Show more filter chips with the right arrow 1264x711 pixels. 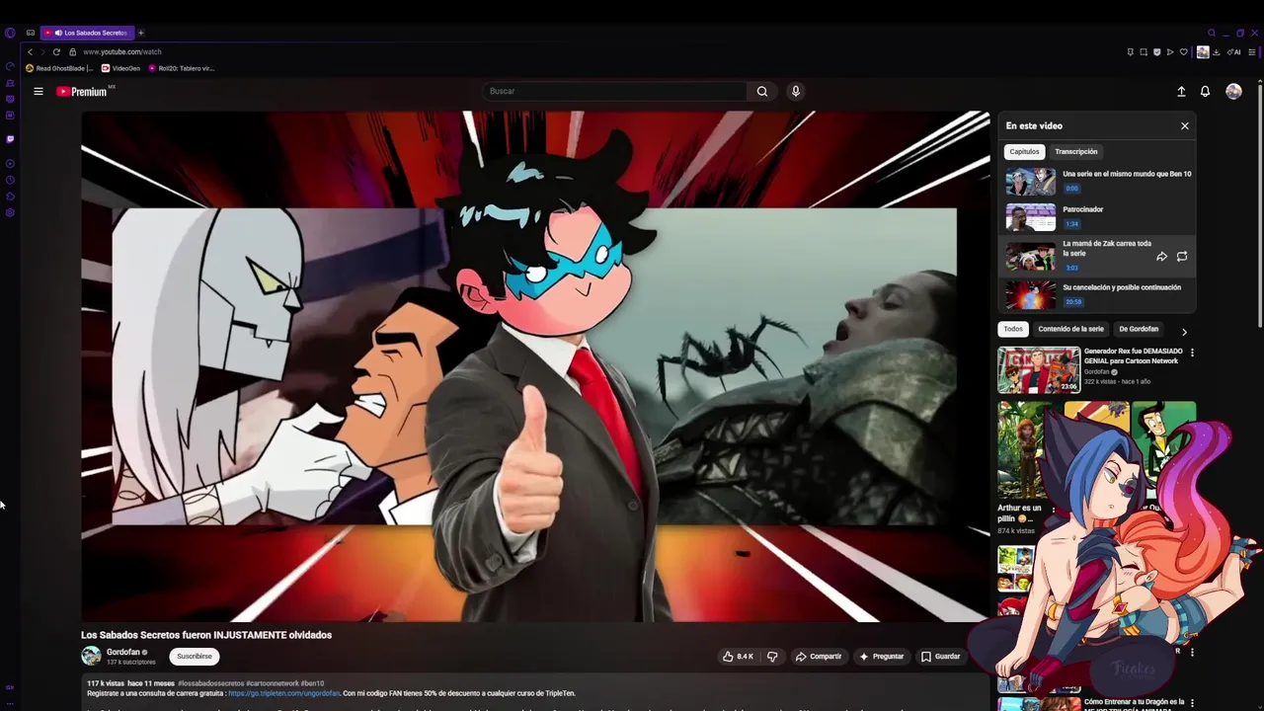(x=1184, y=332)
